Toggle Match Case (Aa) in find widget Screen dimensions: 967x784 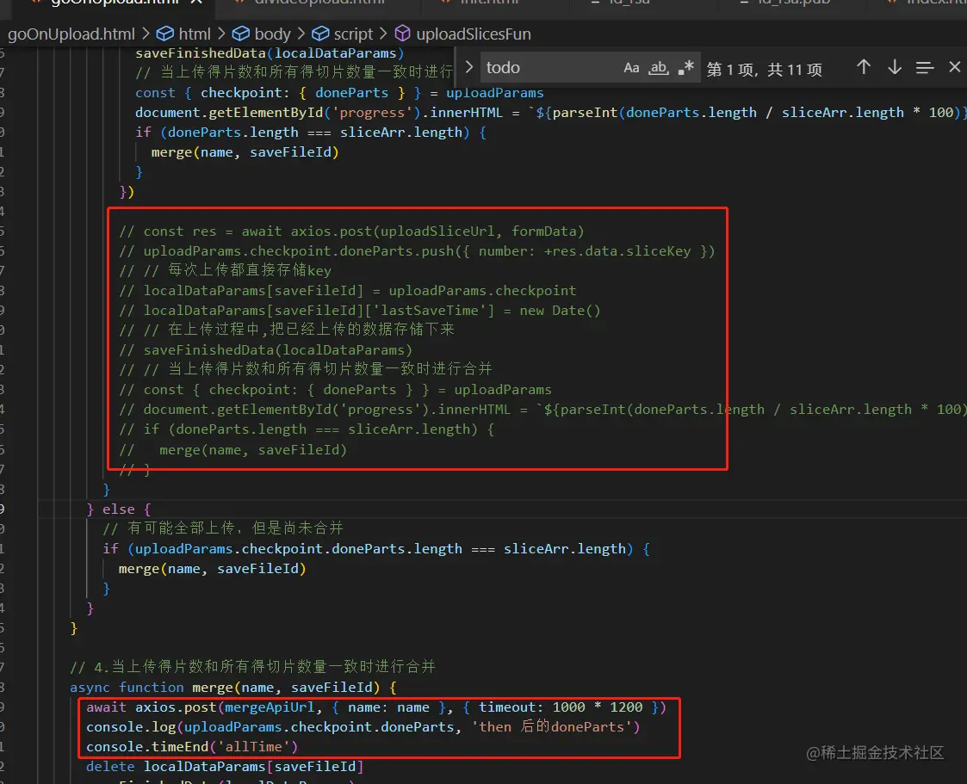point(631,68)
